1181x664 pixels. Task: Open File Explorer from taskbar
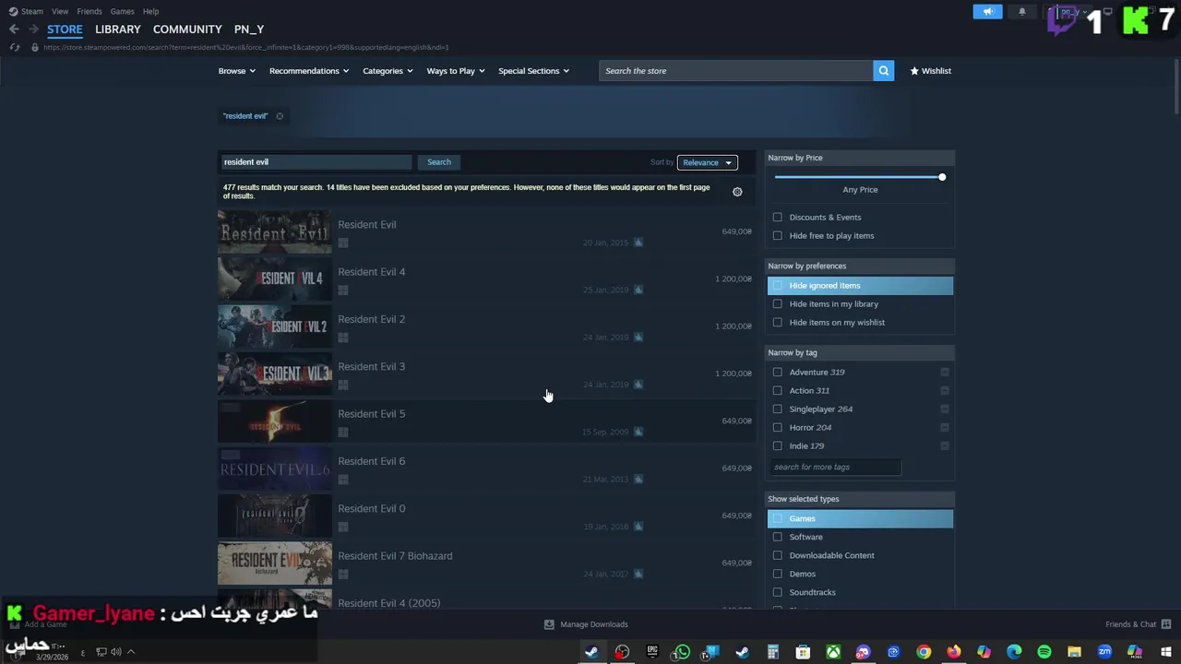1074,652
